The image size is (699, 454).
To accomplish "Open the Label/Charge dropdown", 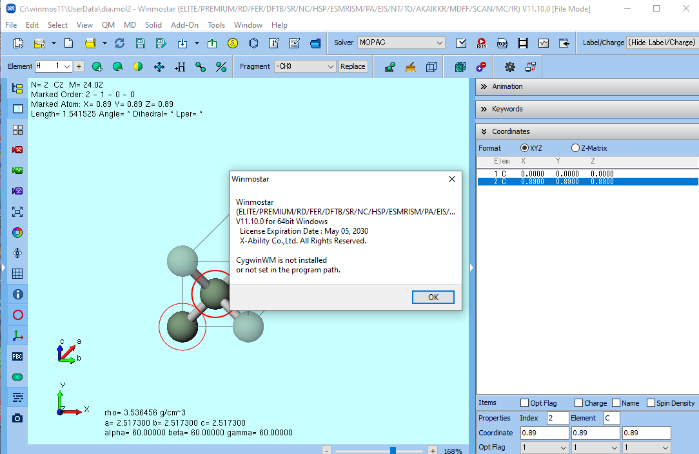I will coord(662,43).
